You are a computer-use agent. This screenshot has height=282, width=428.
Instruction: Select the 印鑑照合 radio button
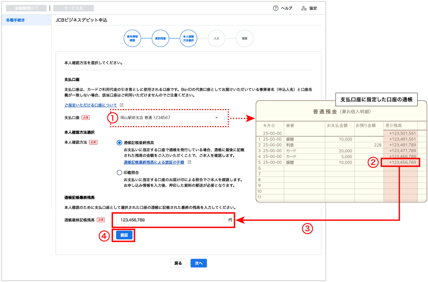[119, 173]
